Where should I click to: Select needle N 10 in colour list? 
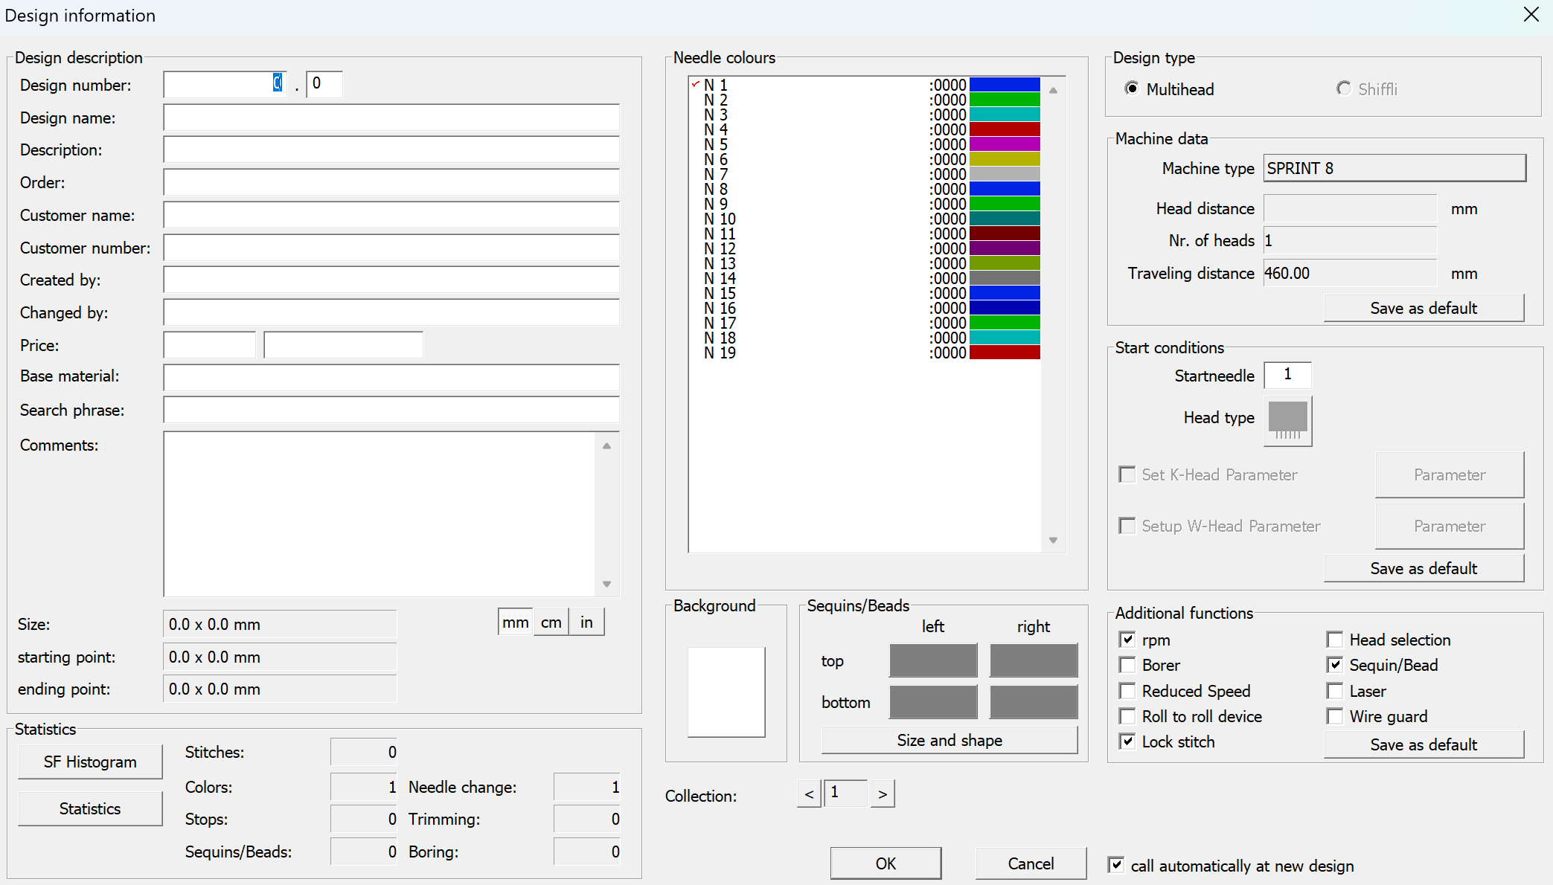(720, 219)
